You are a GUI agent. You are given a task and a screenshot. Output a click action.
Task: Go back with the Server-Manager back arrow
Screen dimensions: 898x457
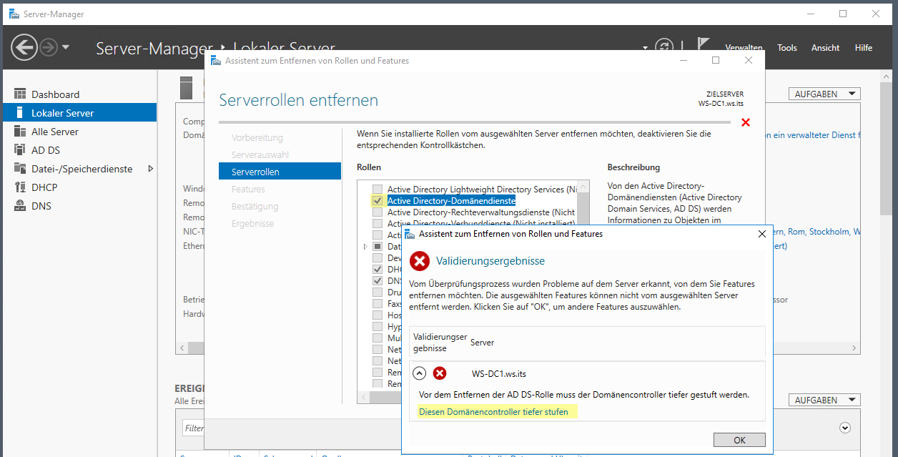coord(24,48)
